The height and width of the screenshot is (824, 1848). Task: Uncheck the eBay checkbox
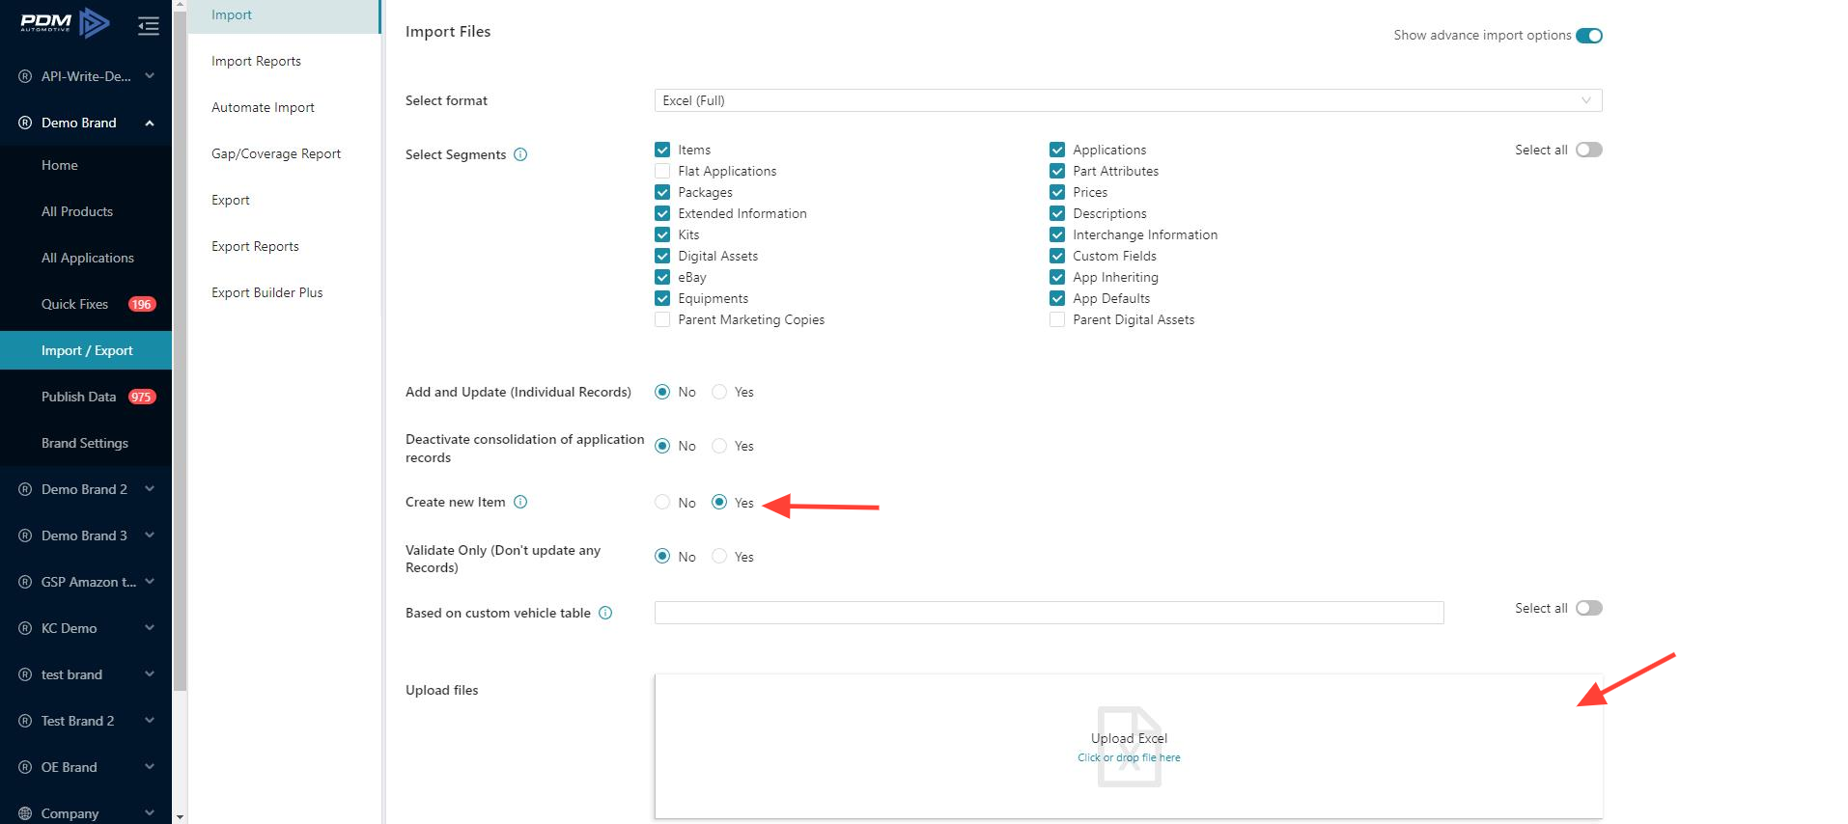click(662, 277)
